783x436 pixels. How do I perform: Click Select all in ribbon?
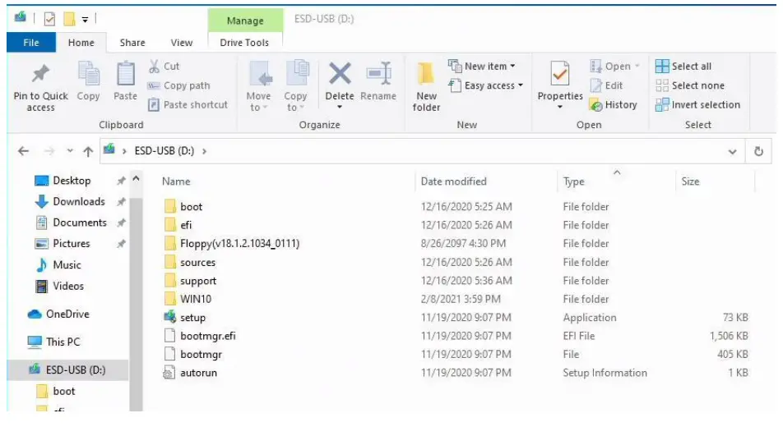point(683,66)
